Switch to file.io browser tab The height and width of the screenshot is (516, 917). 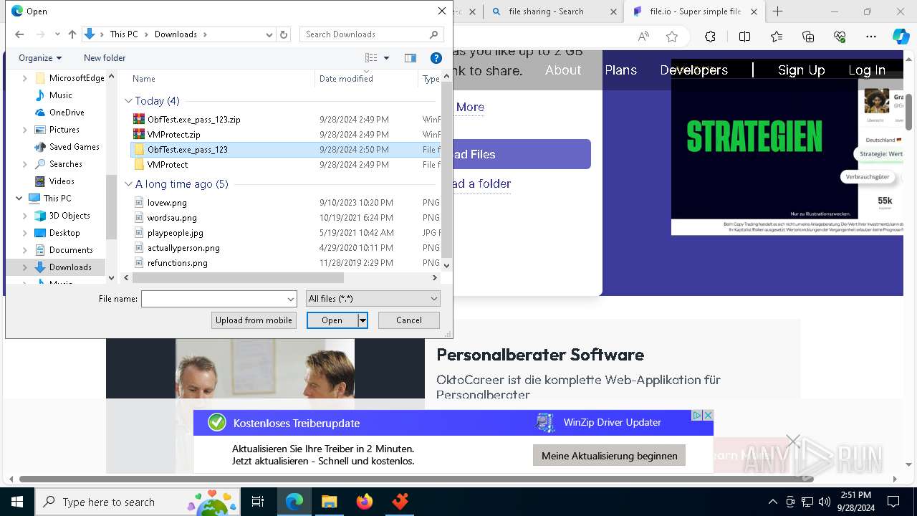tap(695, 11)
